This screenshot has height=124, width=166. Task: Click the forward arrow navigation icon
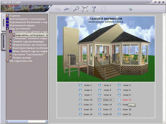point(66,9)
